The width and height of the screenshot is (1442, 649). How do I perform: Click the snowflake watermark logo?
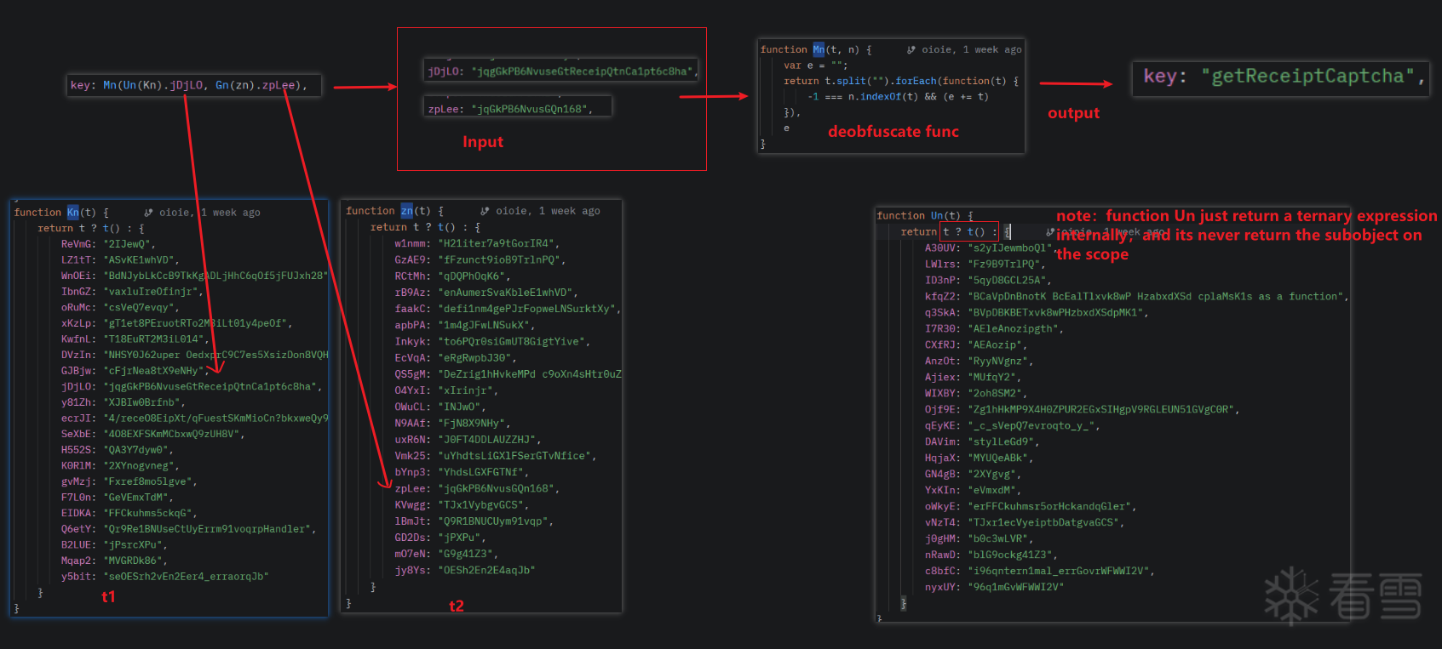tap(1292, 595)
